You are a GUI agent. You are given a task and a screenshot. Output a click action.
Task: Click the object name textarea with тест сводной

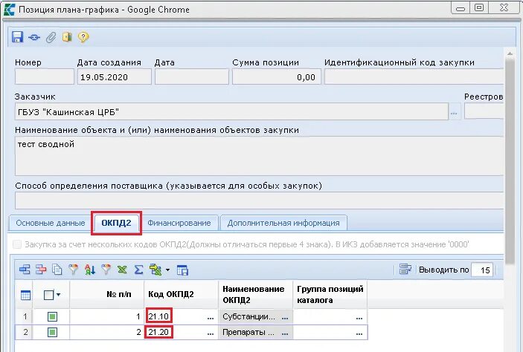(259, 156)
